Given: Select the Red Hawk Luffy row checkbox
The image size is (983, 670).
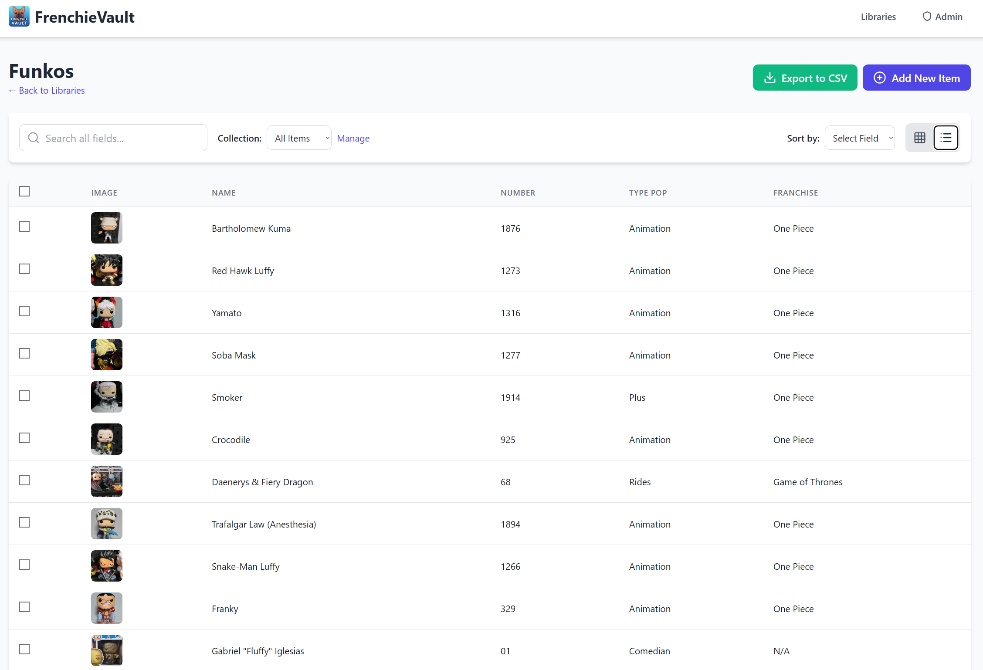Looking at the screenshot, I should click(x=24, y=269).
